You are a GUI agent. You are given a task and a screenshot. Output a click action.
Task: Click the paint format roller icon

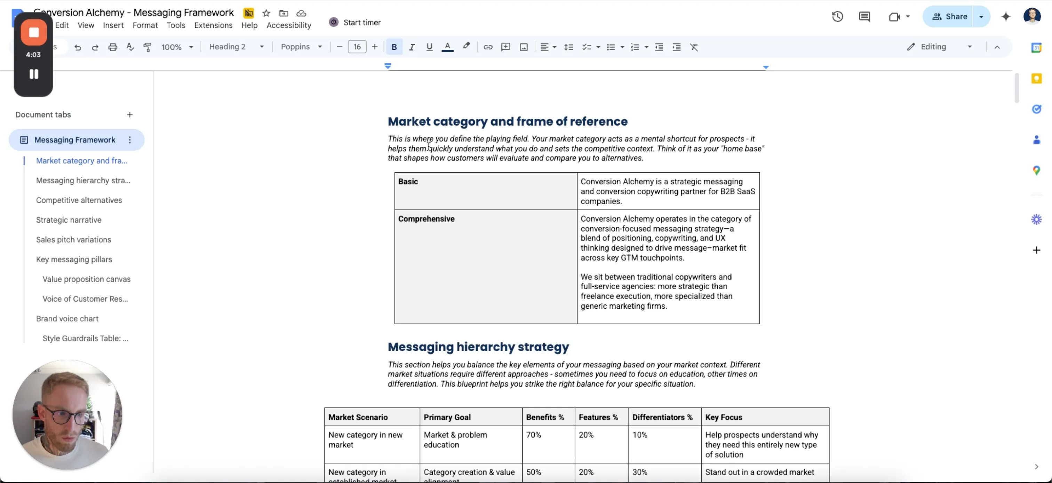tap(148, 47)
